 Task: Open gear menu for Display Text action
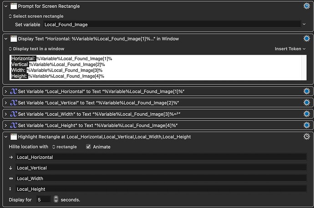click(x=307, y=39)
